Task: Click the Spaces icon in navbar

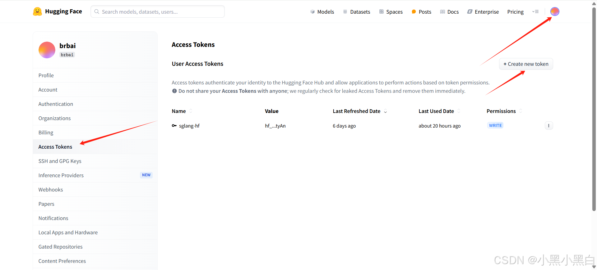Action: tap(381, 12)
